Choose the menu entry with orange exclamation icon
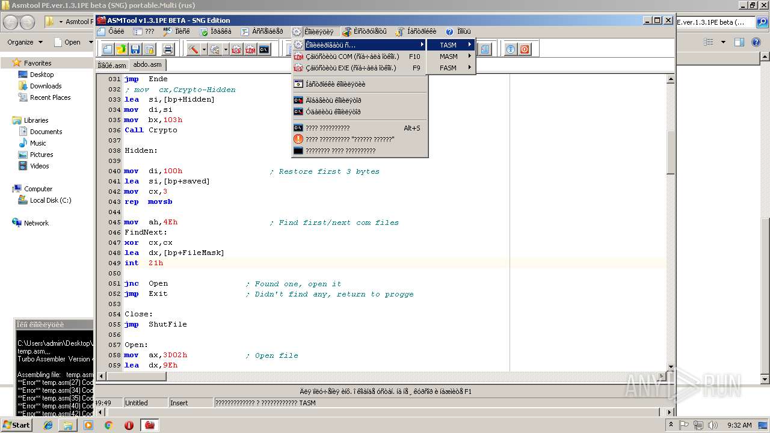 pyautogui.click(x=359, y=140)
